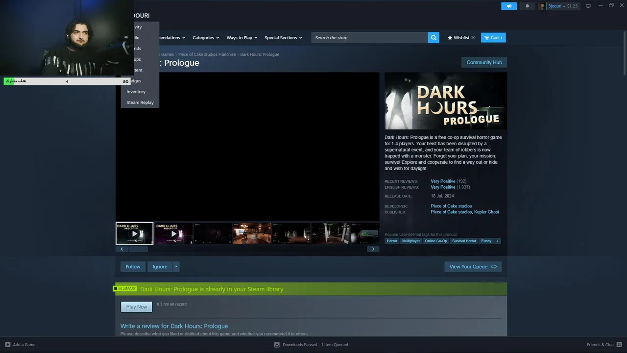627x353 pixels.
Task: Open Wishlist with the star icon
Action: [x=461, y=38]
